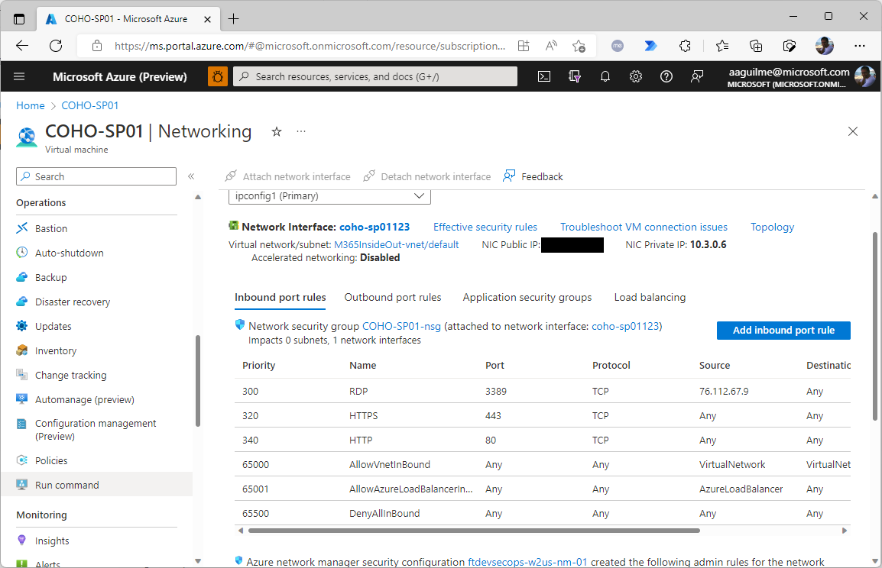
Task: Switch to Outbound port rules tab
Action: pyautogui.click(x=393, y=297)
